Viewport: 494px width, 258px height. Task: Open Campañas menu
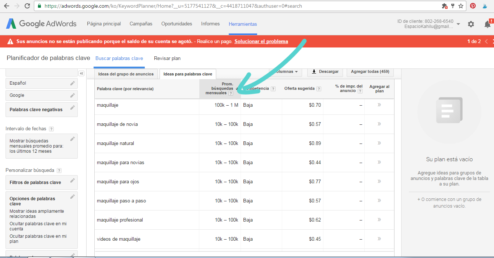coord(141,24)
